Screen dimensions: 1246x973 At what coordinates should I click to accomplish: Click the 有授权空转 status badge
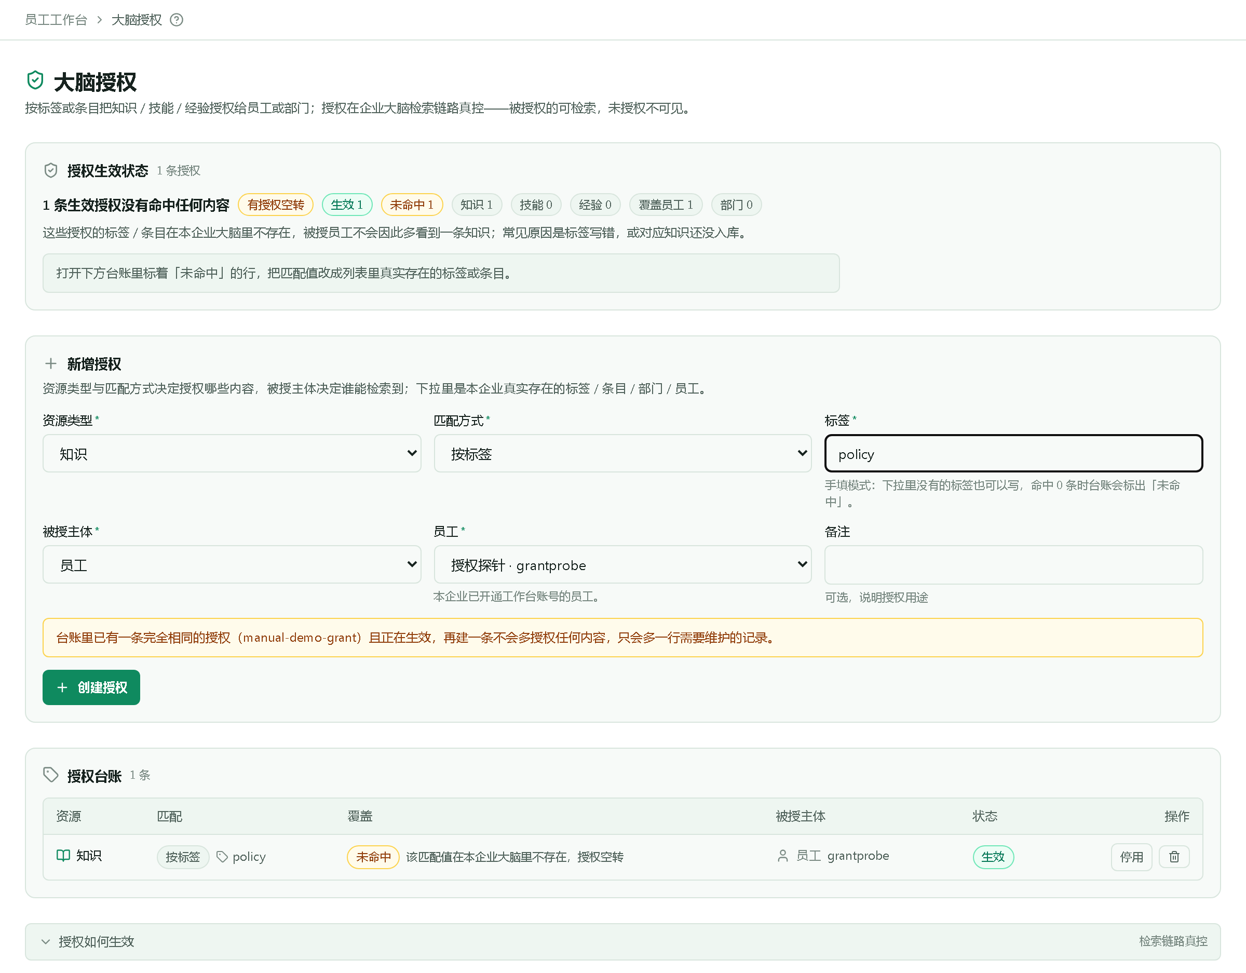[x=276, y=205]
